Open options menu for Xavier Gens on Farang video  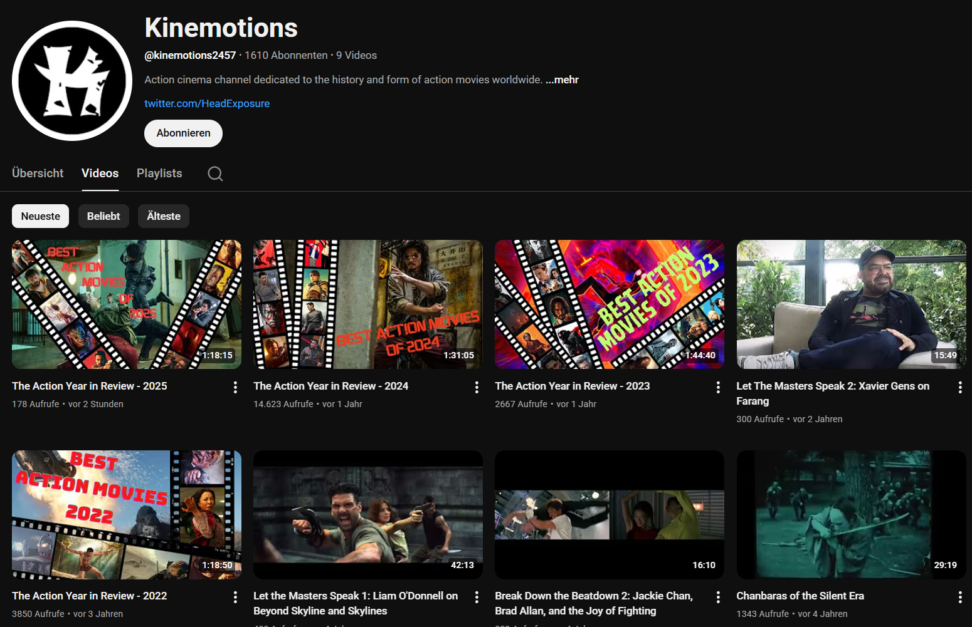[x=960, y=387]
